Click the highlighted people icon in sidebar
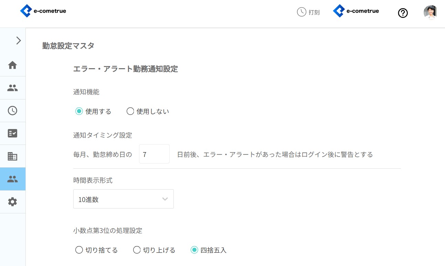The height and width of the screenshot is (266, 445). (x=12, y=179)
